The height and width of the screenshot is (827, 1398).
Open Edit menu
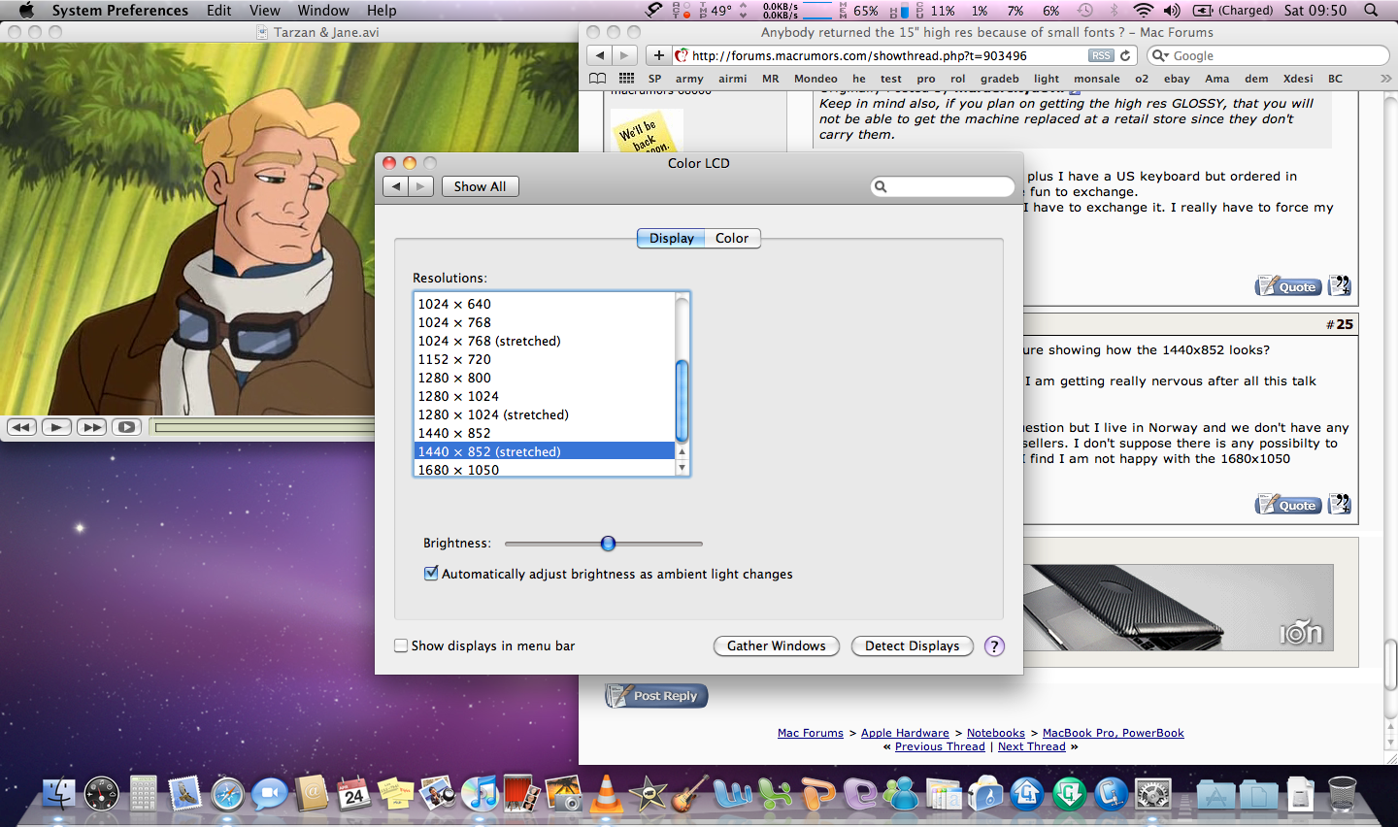[219, 10]
